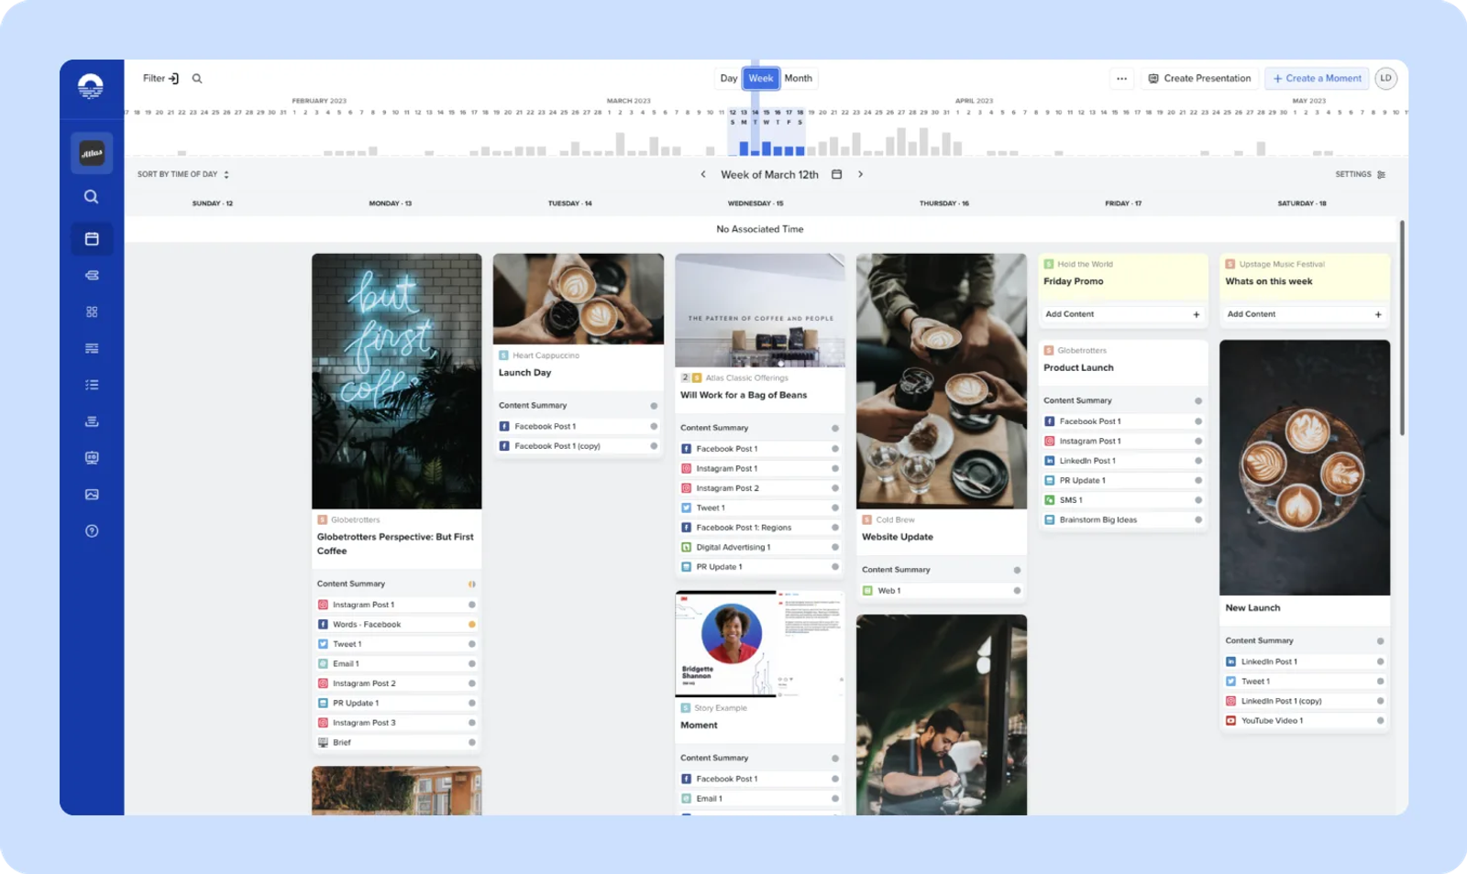Screen dimensions: 1467x874
Task: Click plus icon on Friday Promo Add Content
Action: 1196,314
